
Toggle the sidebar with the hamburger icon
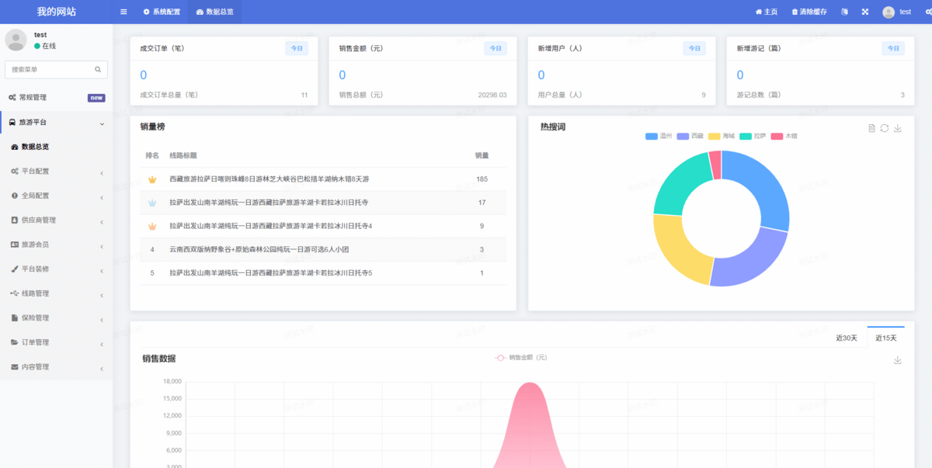click(x=123, y=12)
